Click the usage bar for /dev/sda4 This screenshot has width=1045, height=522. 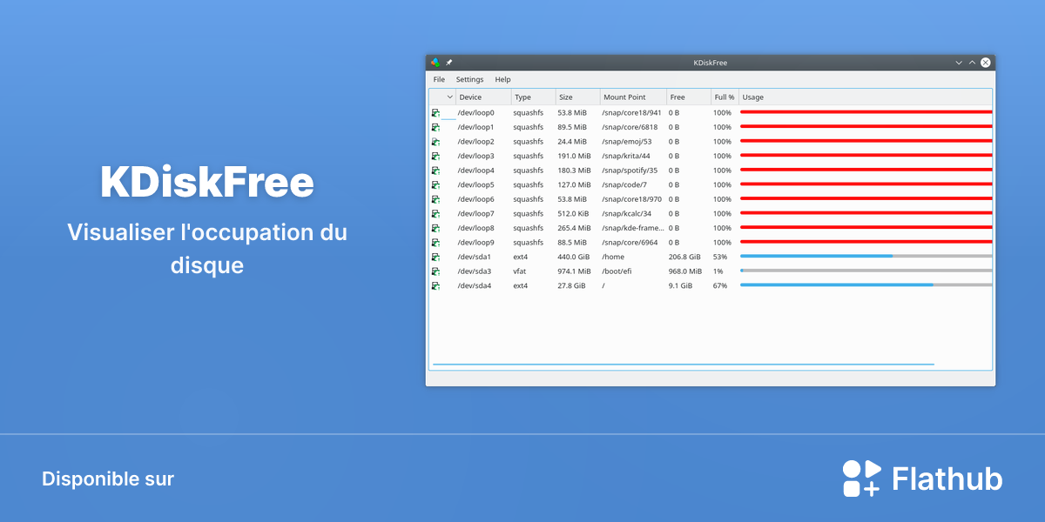pos(866,284)
